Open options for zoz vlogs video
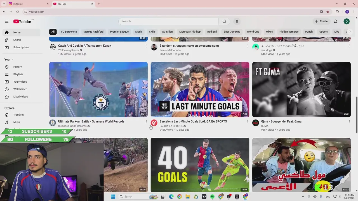The height and width of the screenshot is (201, 358). (x=349, y=46)
